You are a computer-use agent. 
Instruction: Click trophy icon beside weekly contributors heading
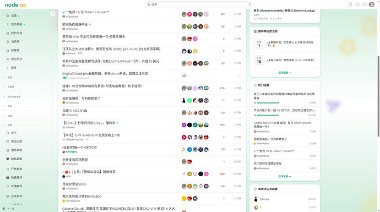tap(255, 189)
